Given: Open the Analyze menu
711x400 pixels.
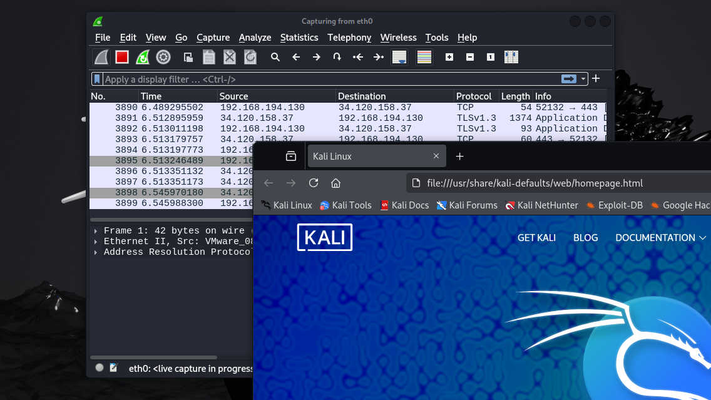Looking at the screenshot, I should coord(255,38).
